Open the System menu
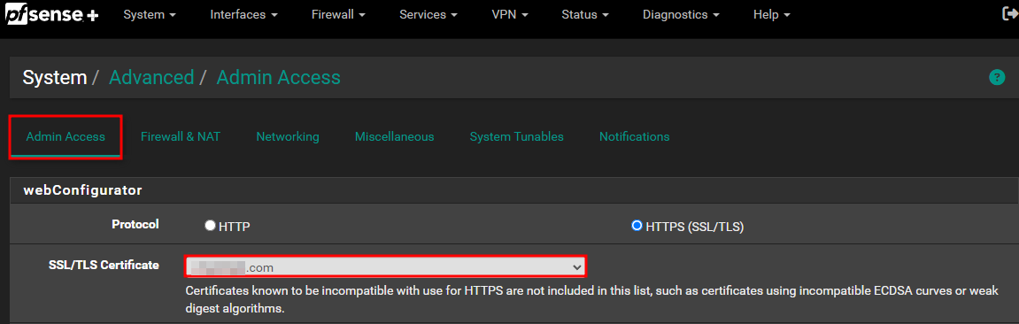The width and height of the screenshot is (1019, 324). tap(150, 14)
